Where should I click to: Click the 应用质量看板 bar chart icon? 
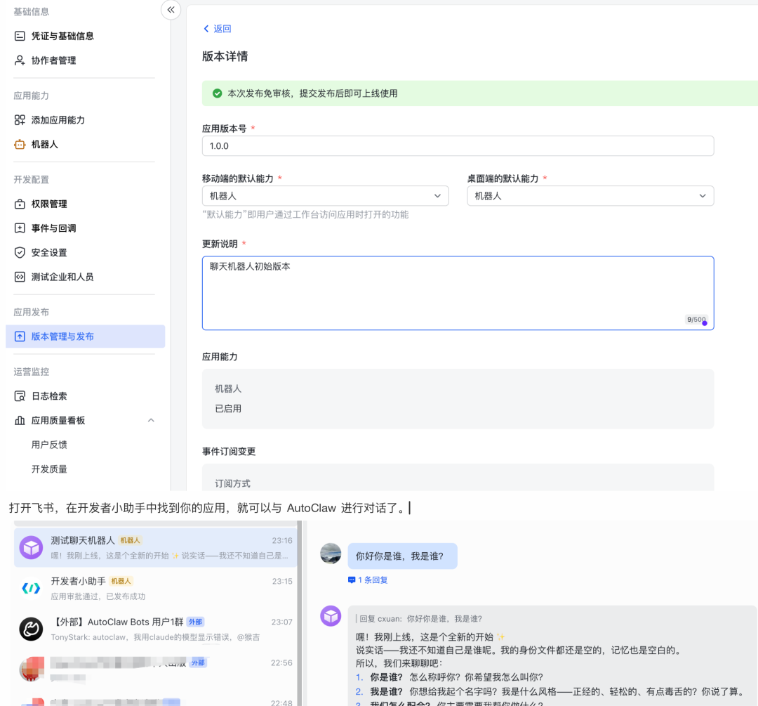coord(20,420)
